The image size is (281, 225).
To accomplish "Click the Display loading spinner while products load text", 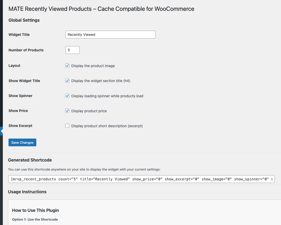I will point(107,96).
